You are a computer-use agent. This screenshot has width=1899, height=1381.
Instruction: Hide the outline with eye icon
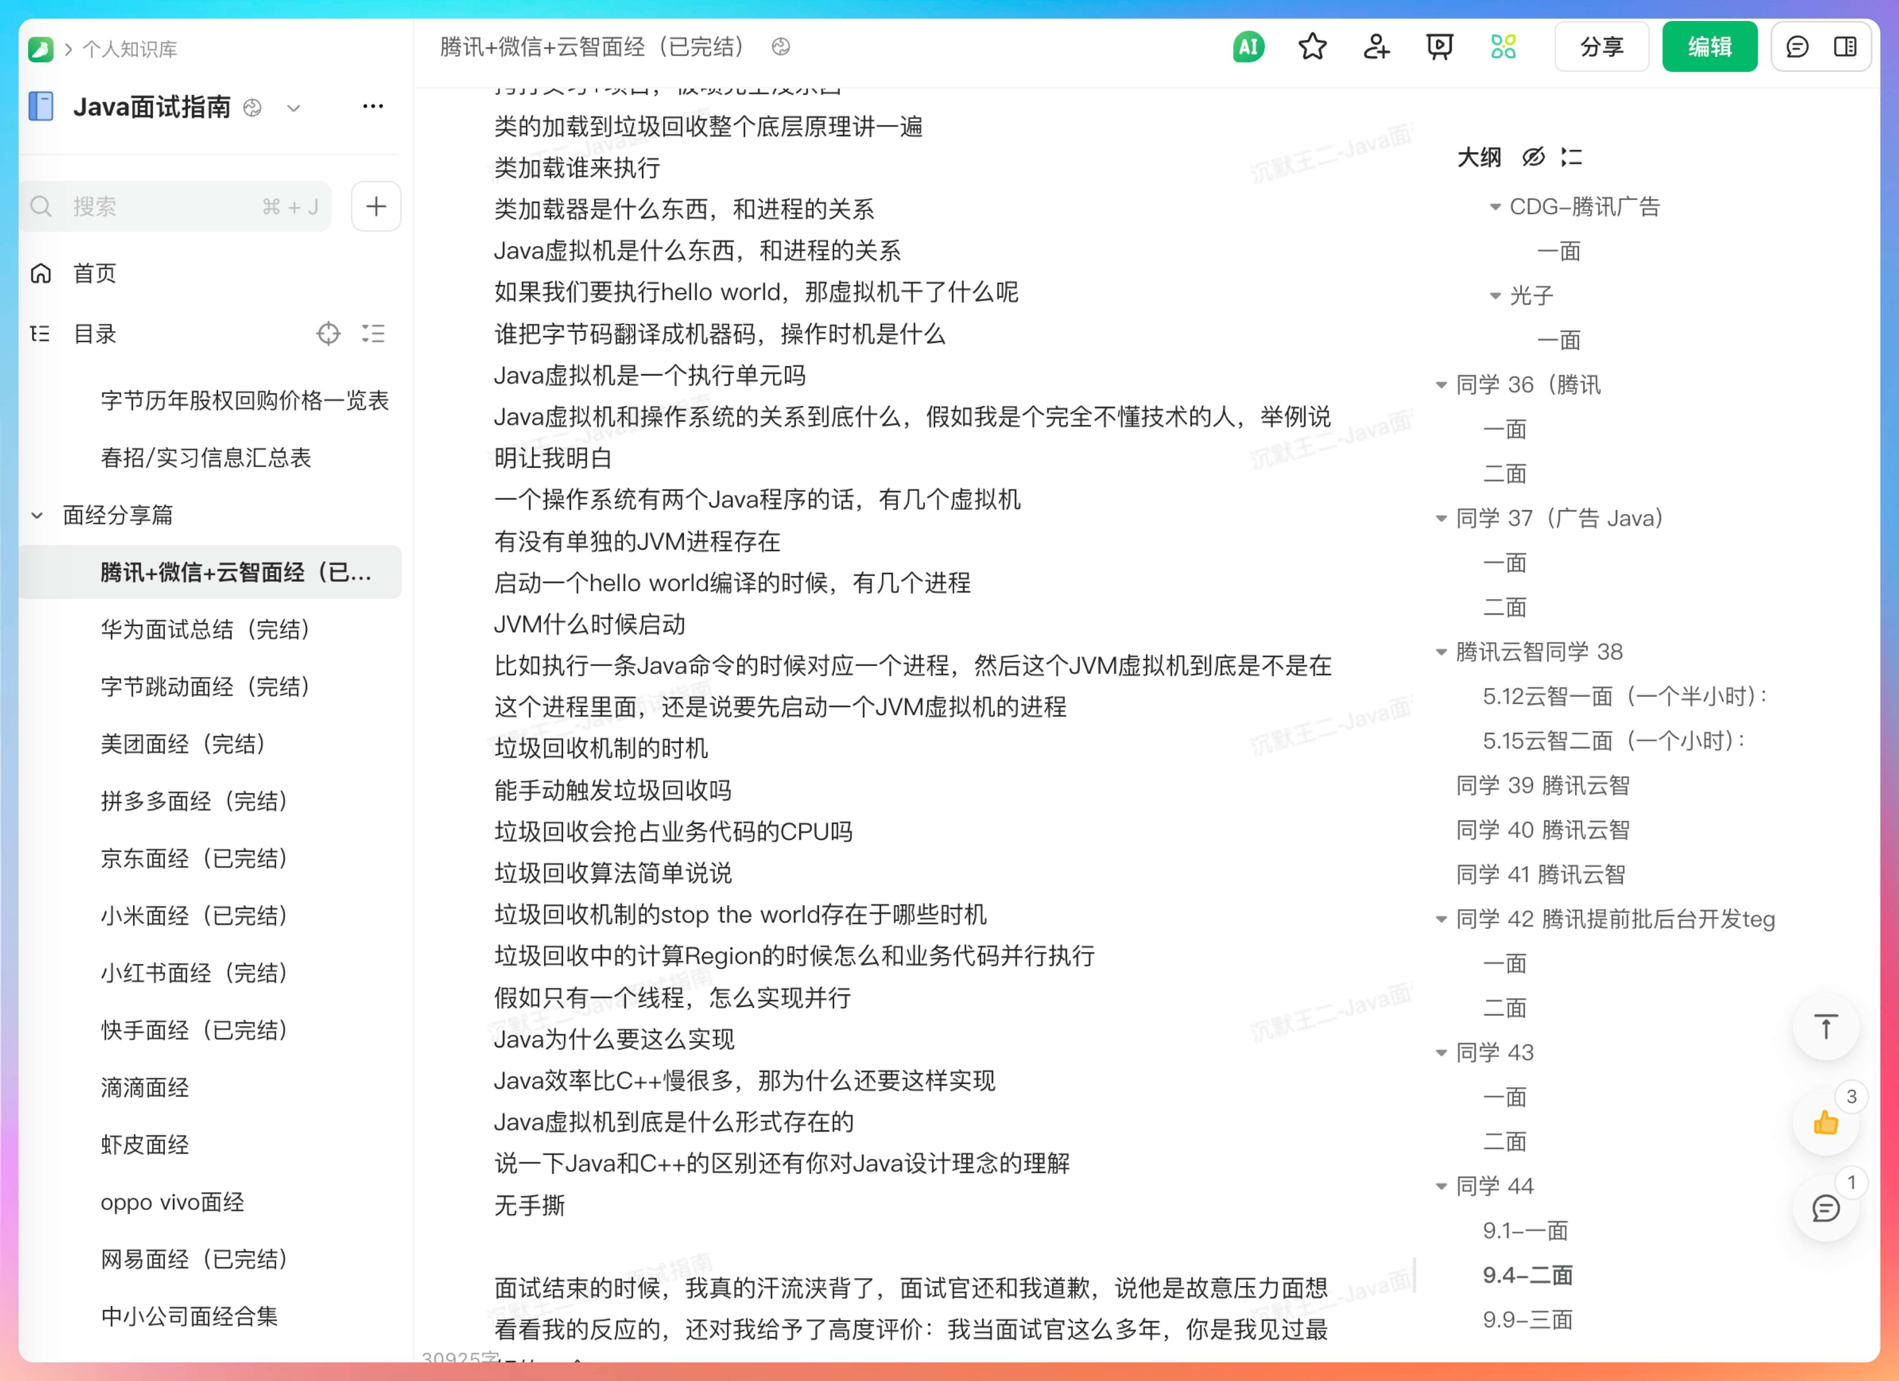(1533, 156)
